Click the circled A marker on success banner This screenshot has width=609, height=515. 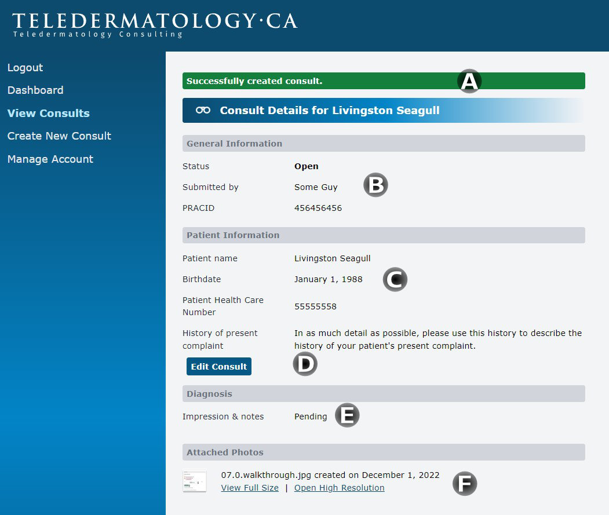point(469,82)
